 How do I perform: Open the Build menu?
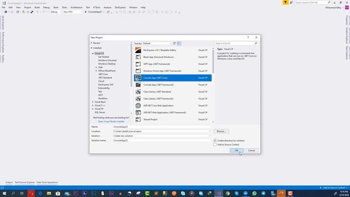[x=37, y=7]
